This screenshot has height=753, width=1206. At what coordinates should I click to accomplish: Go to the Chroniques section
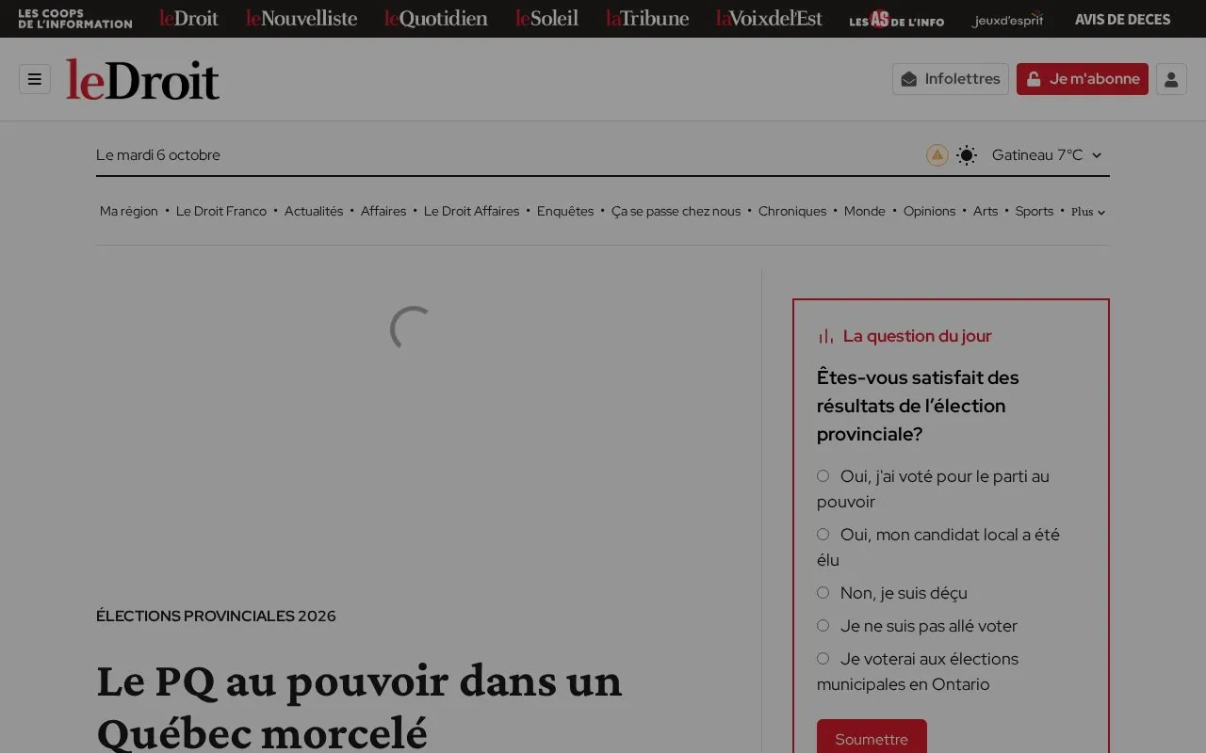[x=792, y=212]
